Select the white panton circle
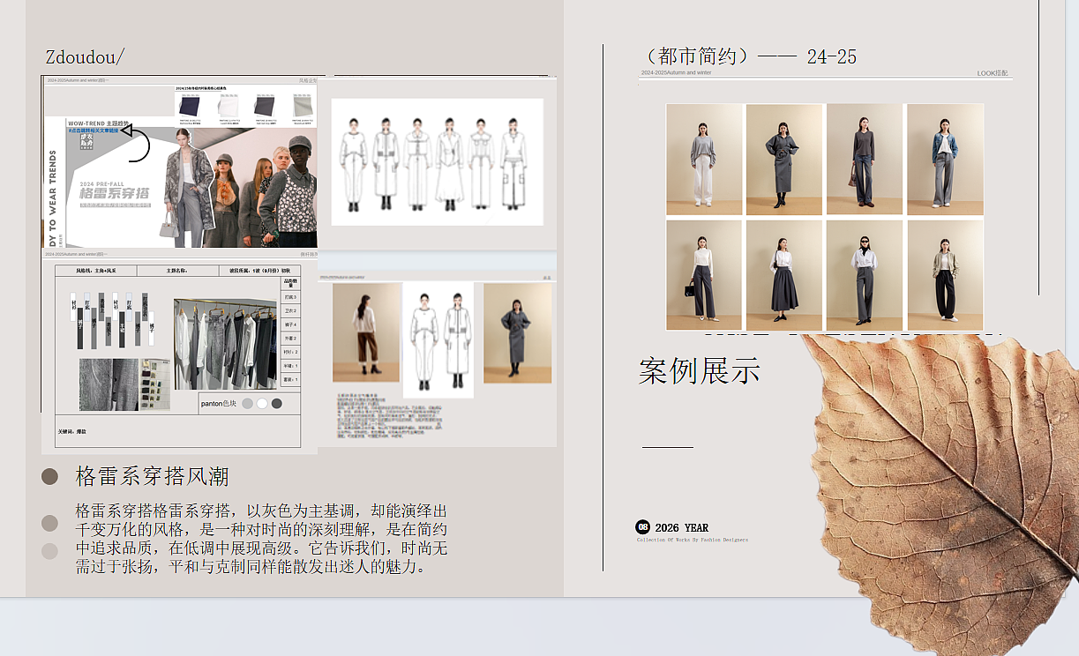Image resolution: width=1079 pixels, height=656 pixels. pos(262,403)
